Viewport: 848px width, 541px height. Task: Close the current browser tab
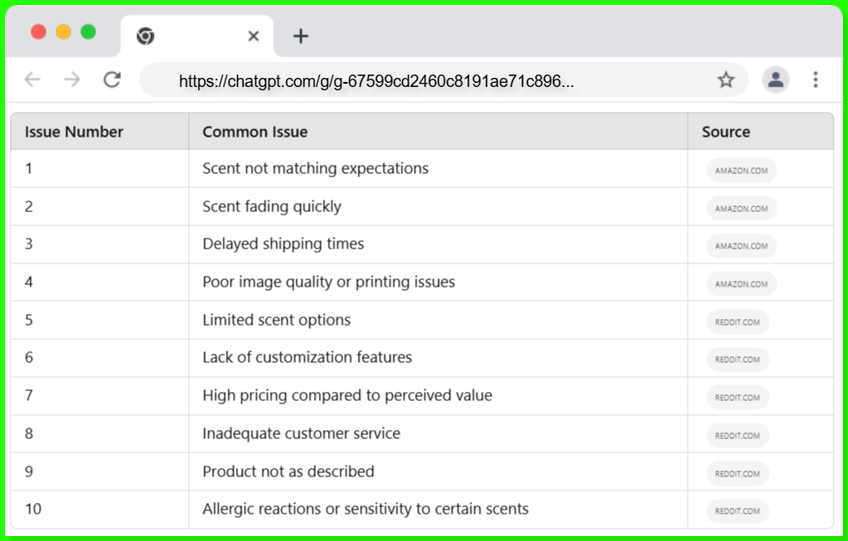254,36
